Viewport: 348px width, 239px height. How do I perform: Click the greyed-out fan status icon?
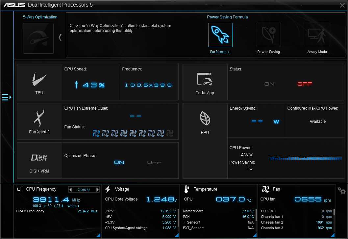click(170, 133)
